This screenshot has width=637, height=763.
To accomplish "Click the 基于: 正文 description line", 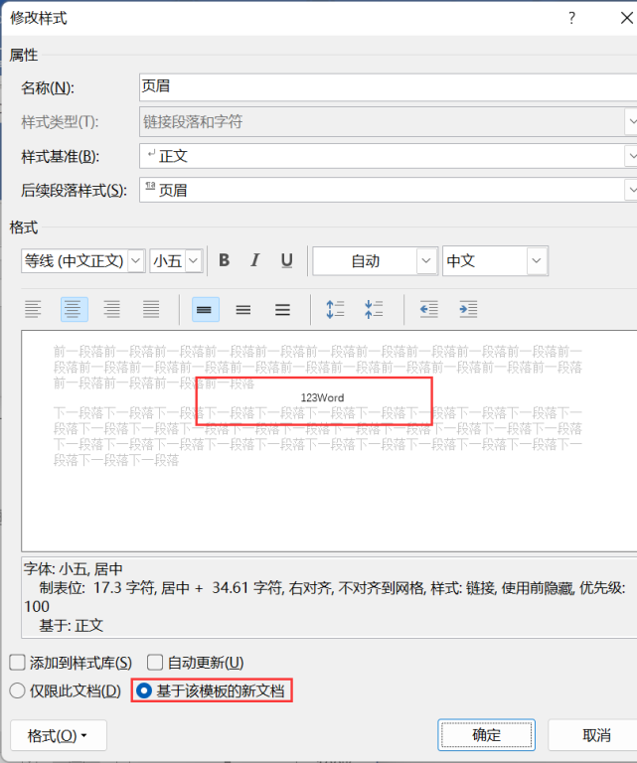I will [x=71, y=625].
